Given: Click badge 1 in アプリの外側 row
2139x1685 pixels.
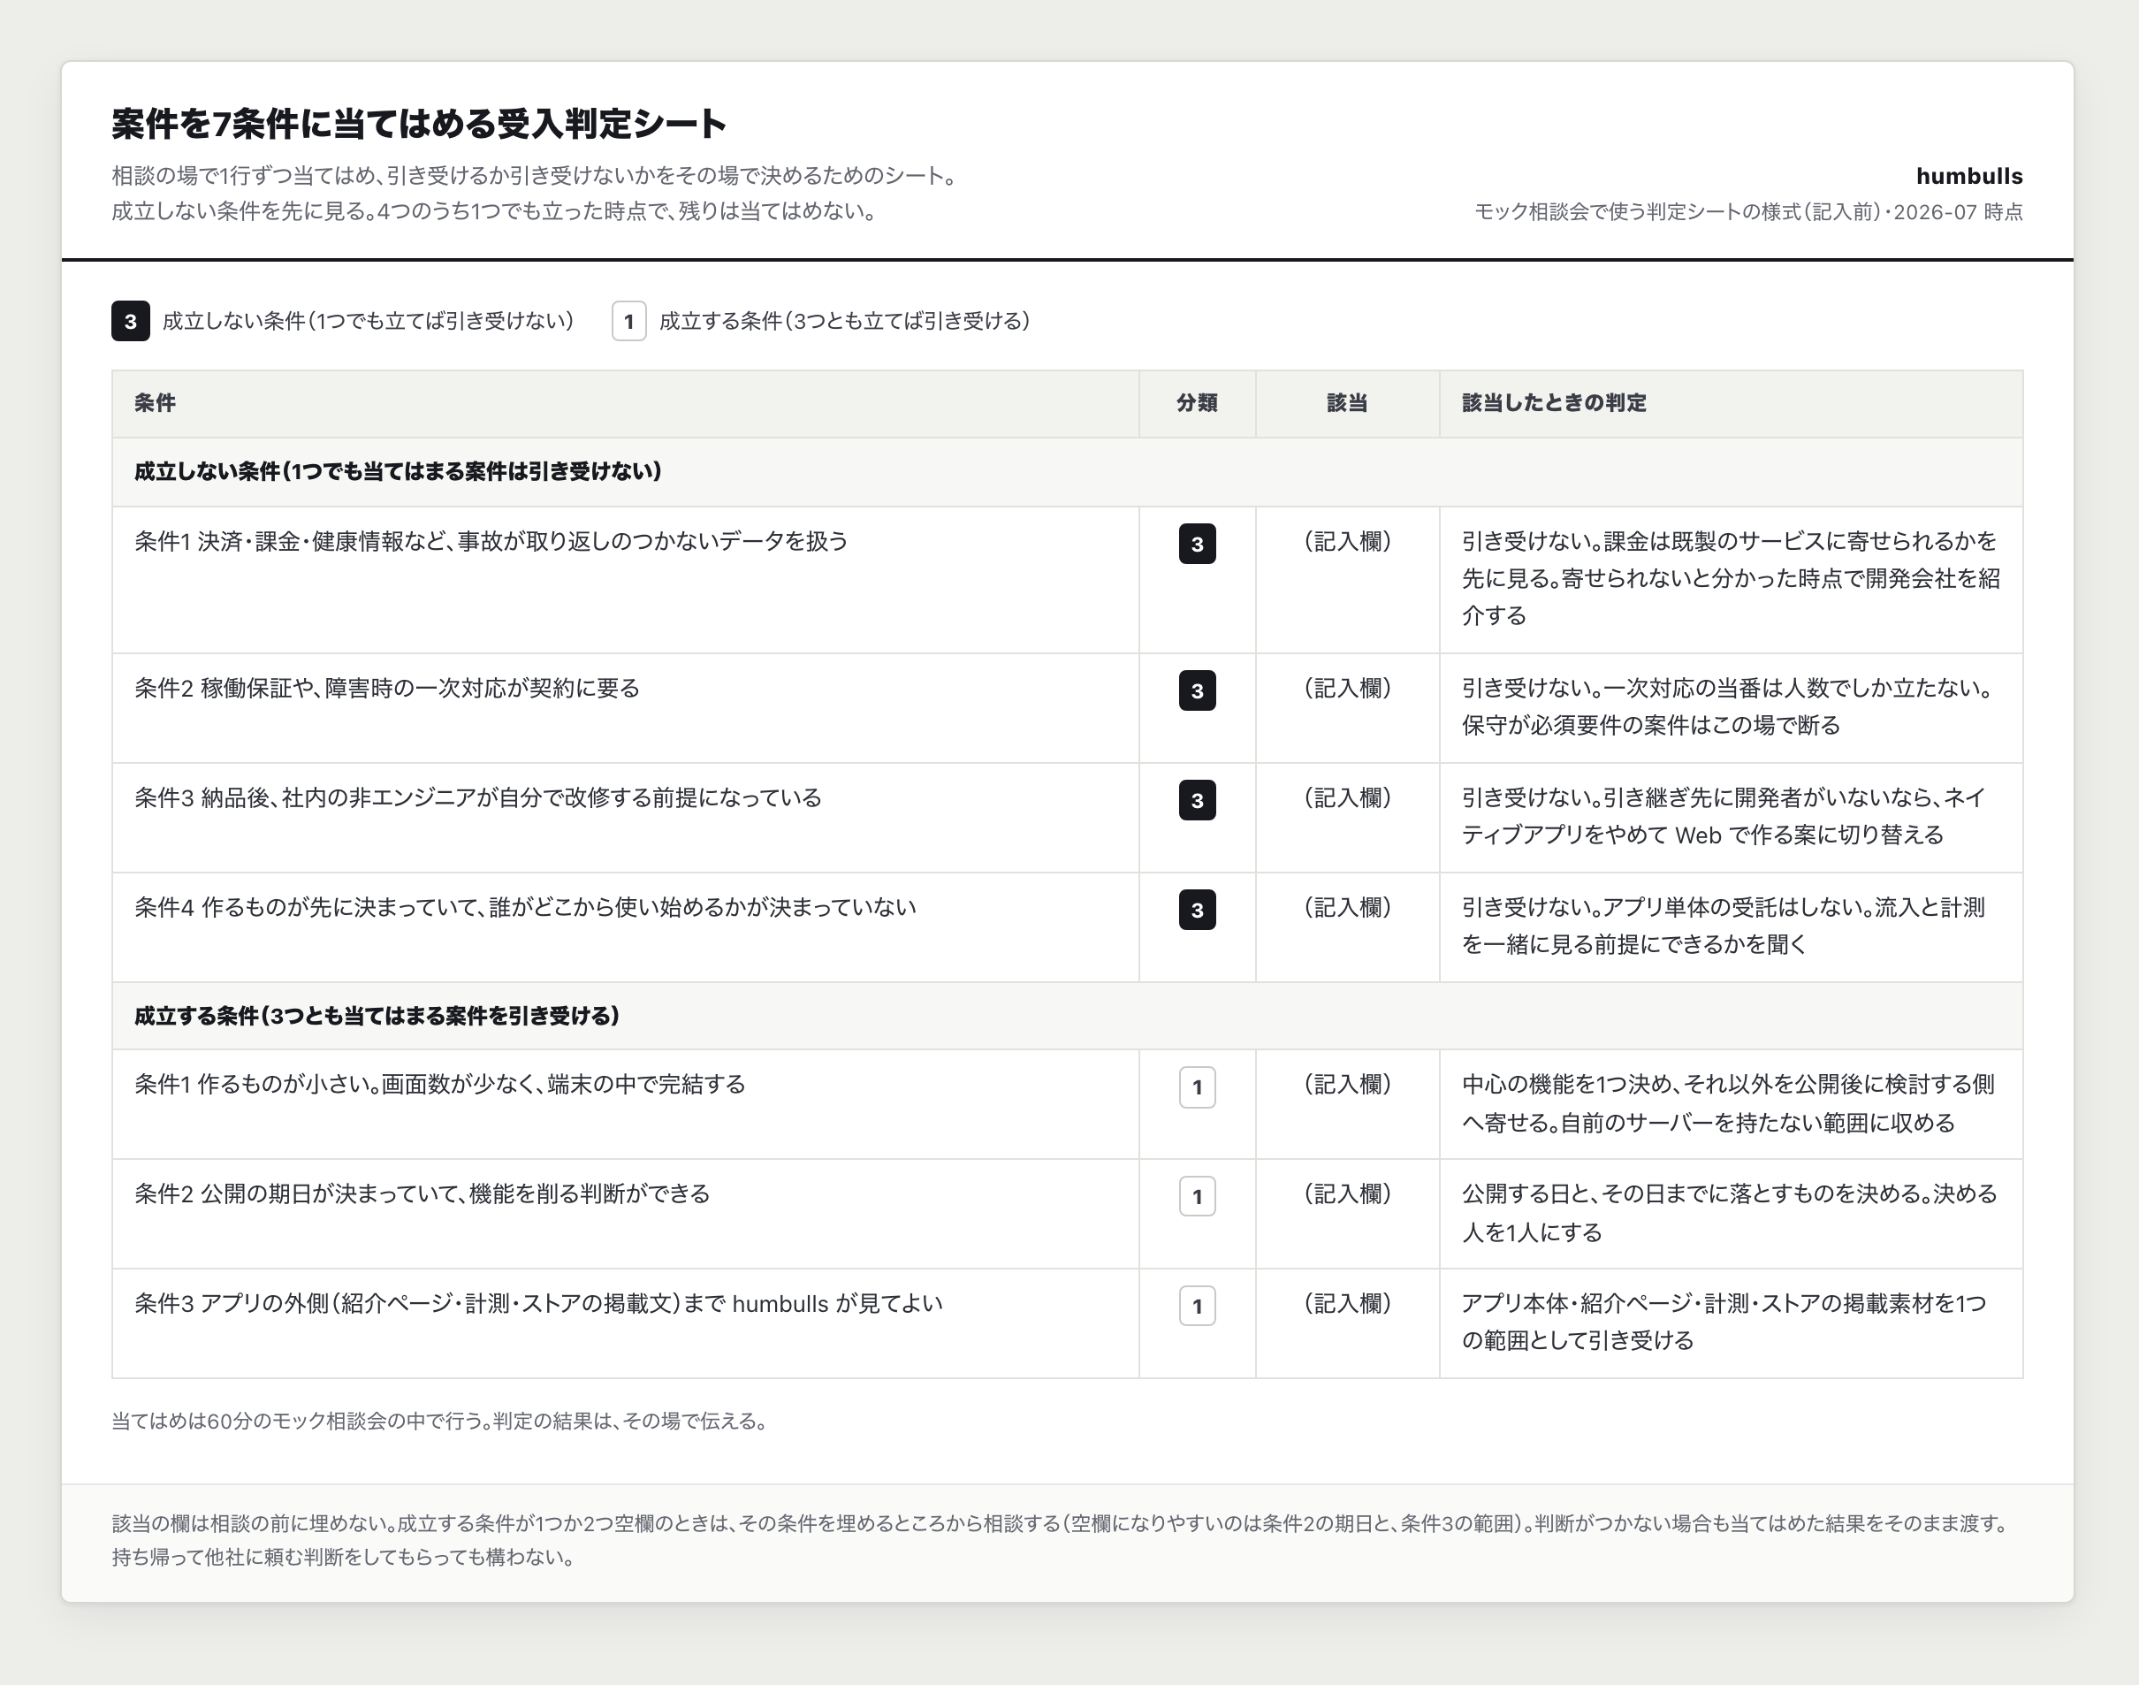Looking at the screenshot, I should pyautogui.click(x=1197, y=1306).
